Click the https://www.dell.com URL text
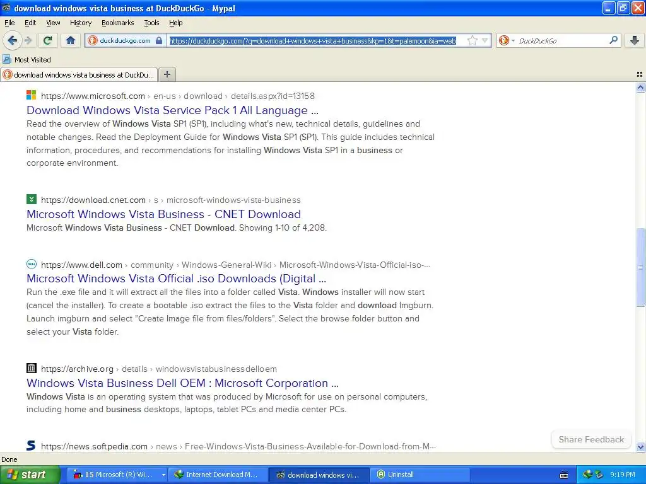646x484 pixels. (81, 265)
